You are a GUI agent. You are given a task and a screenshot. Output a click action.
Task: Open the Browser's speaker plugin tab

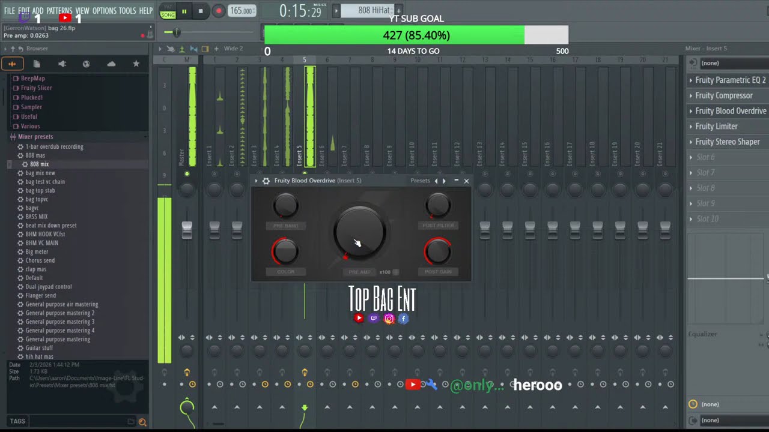coord(62,64)
